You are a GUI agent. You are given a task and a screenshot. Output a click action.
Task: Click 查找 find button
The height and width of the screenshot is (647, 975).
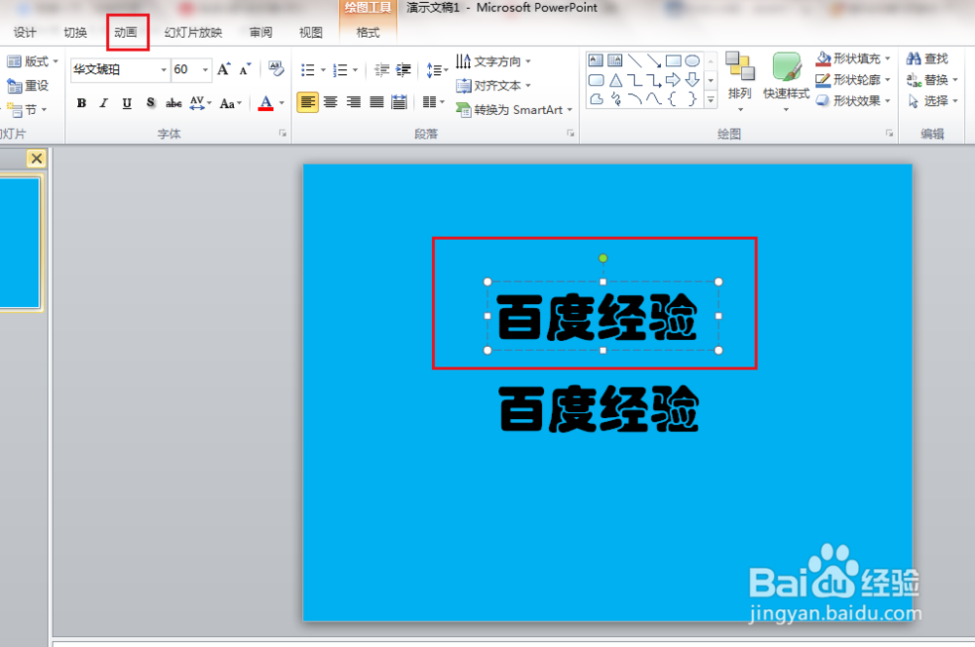[927, 58]
